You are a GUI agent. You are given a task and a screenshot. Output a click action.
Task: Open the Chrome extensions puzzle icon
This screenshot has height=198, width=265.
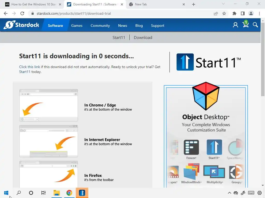pos(234,13)
